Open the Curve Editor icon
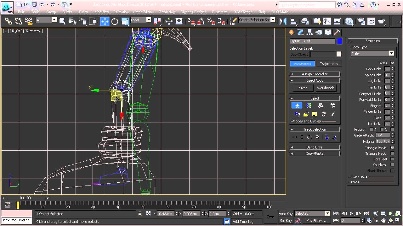This screenshot has height=226, width=403. (327, 21)
